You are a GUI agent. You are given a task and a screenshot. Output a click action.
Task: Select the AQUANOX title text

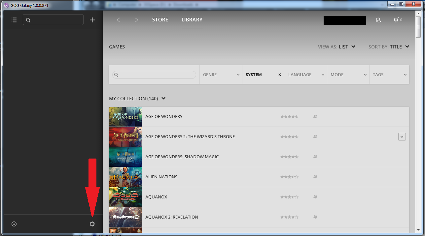pyautogui.click(x=156, y=197)
